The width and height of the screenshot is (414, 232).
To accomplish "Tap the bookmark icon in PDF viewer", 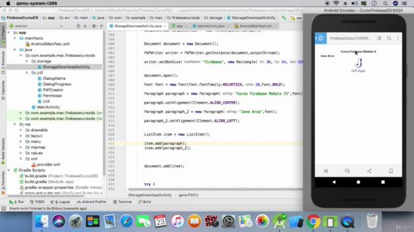I will pyautogui.click(x=391, y=171).
